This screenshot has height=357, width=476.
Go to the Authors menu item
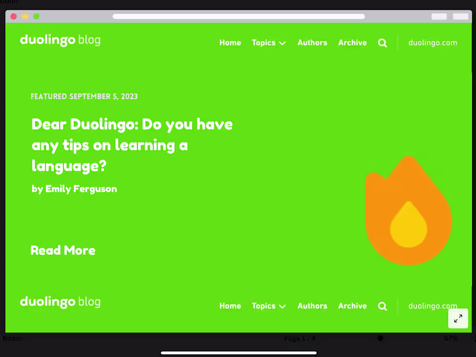coord(312,43)
